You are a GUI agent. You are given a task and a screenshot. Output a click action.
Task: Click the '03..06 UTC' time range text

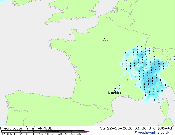145,128
